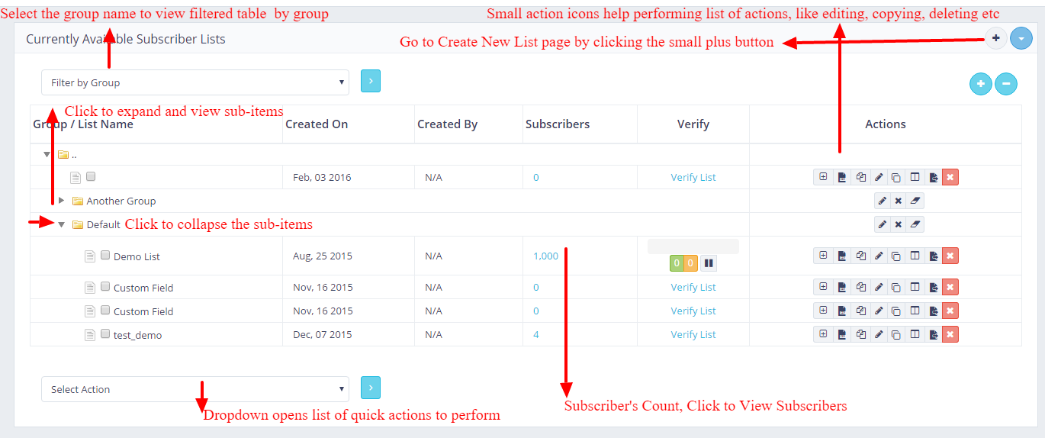The height and width of the screenshot is (438, 1045).
Task: Click the export icon for test_demo row
Action: click(933, 334)
